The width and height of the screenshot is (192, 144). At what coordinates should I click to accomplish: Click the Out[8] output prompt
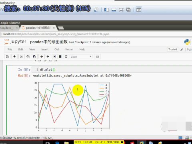click(x=24, y=76)
